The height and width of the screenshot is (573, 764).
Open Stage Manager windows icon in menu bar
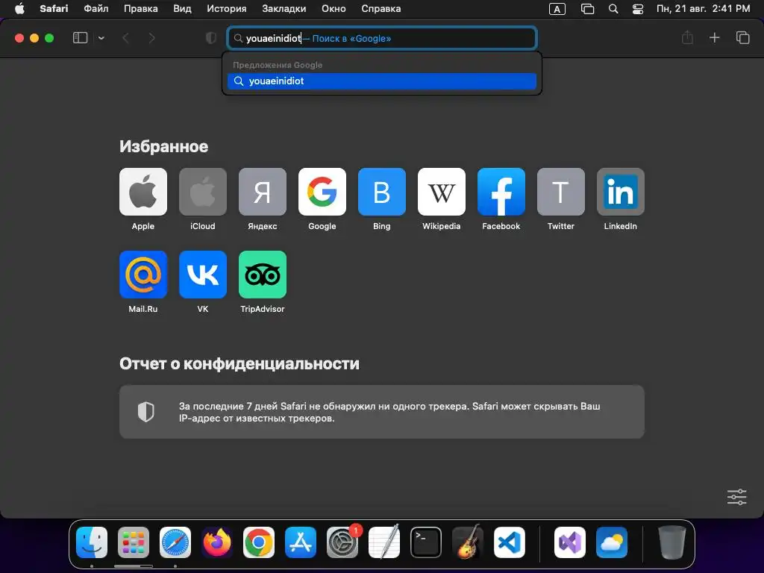pos(588,9)
